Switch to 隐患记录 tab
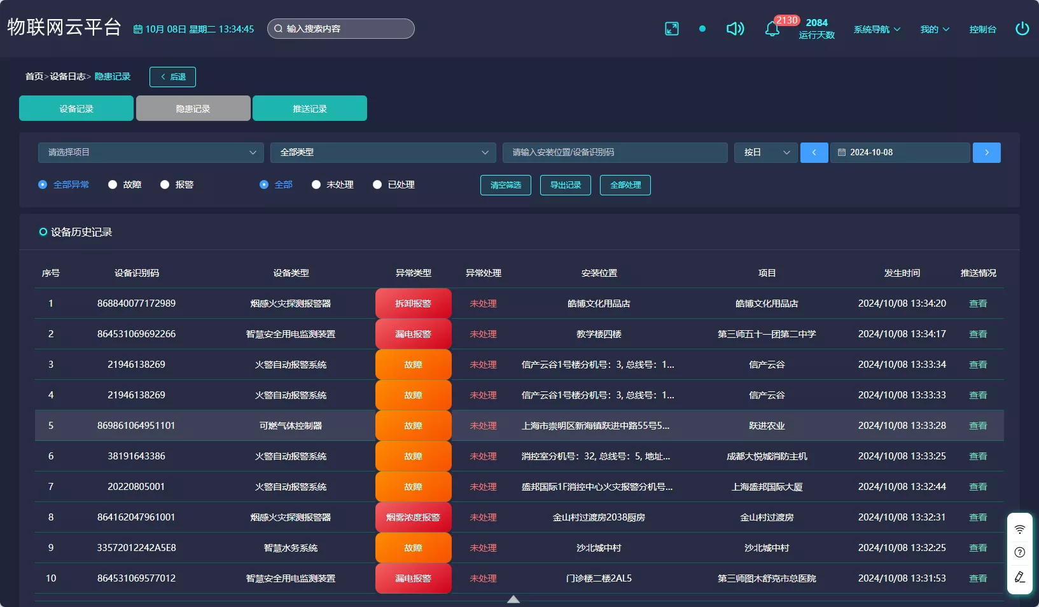 193,108
